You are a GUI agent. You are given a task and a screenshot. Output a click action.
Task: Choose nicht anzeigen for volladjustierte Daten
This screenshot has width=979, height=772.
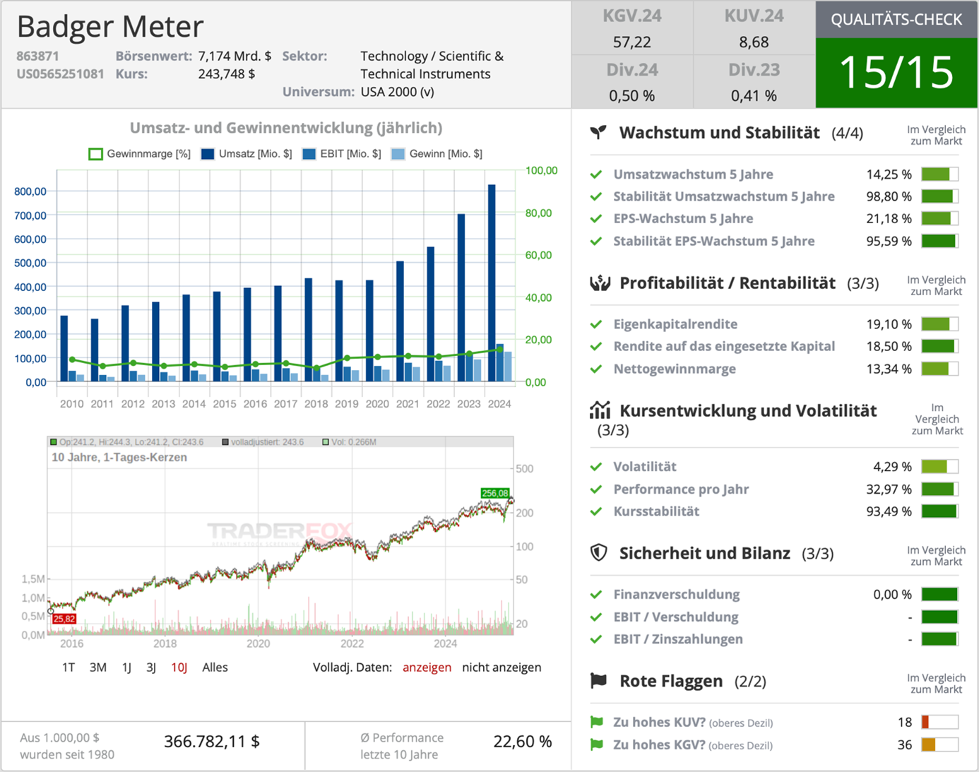502,667
